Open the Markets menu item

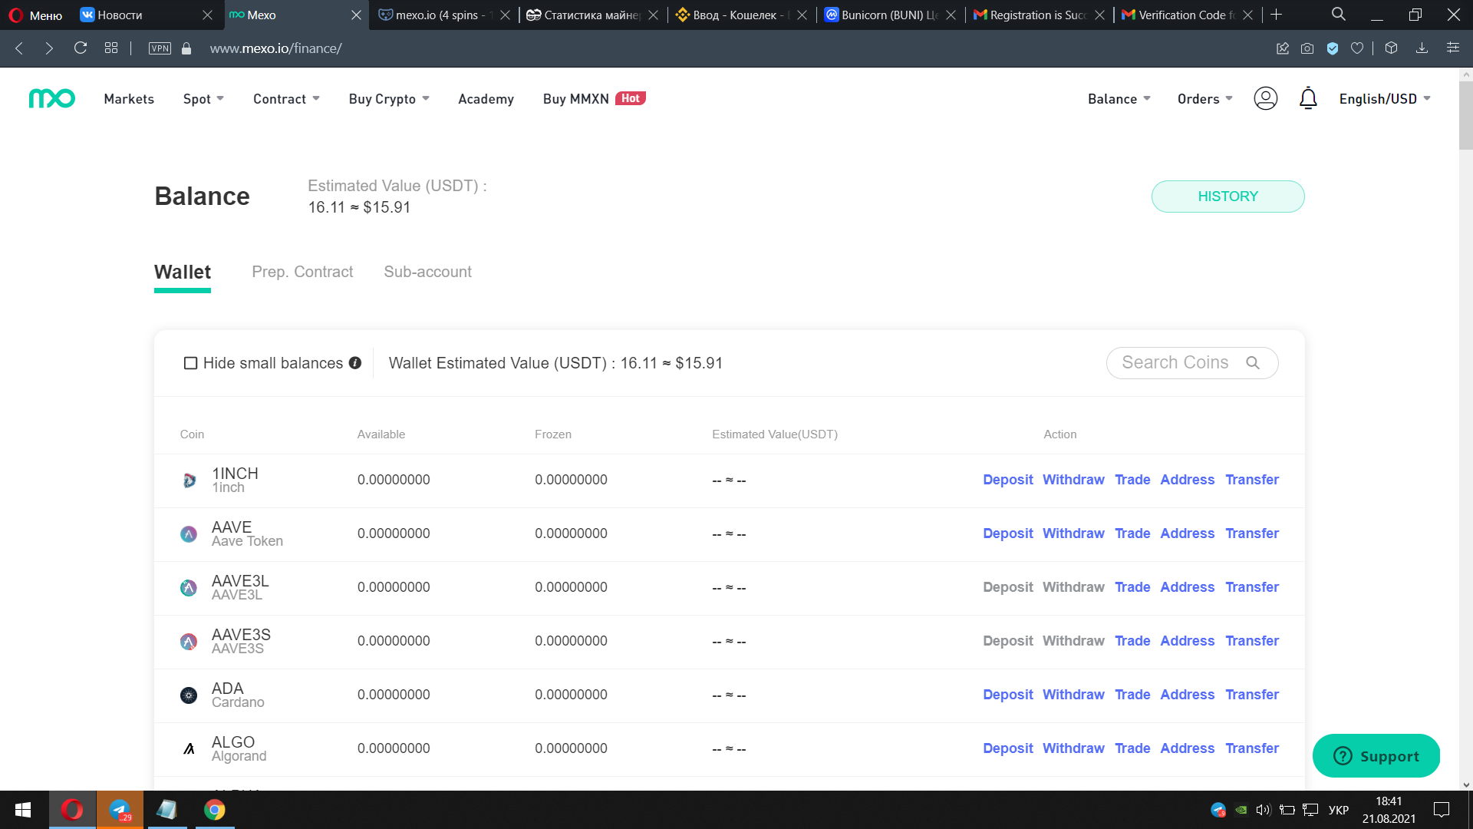129,99
